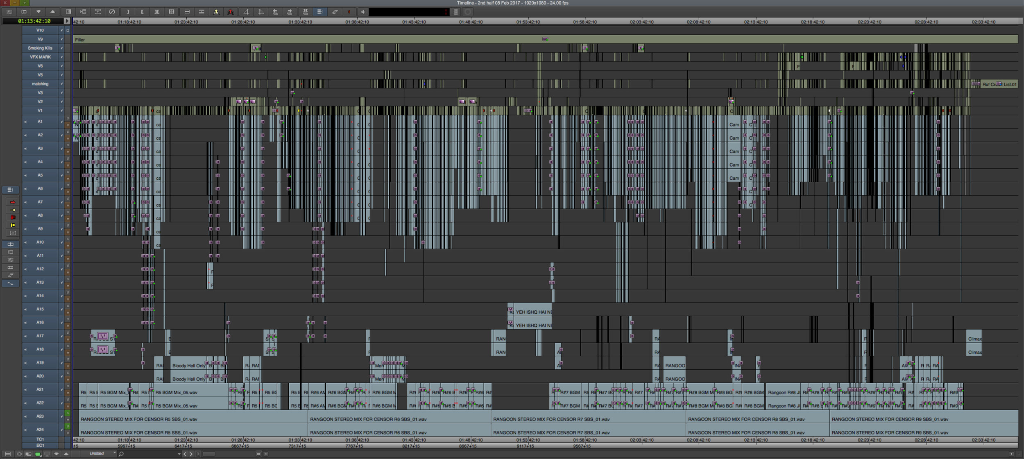Select the Remove Effect icon in top toolbar
Image resolution: width=1024 pixels, height=459 pixels.
[112, 12]
